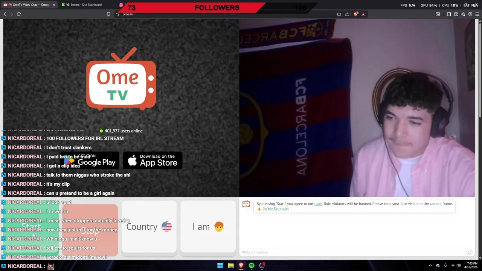This screenshot has height=271, width=482.
Task: Open the rules link in chat notice
Action: [x=318, y=204]
